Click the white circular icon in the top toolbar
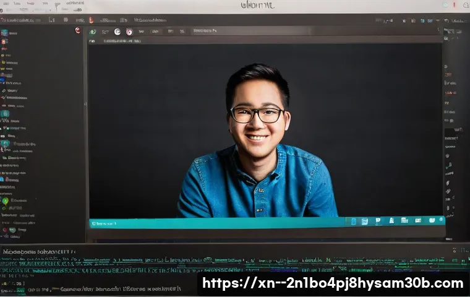 click(x=117, y=32)
